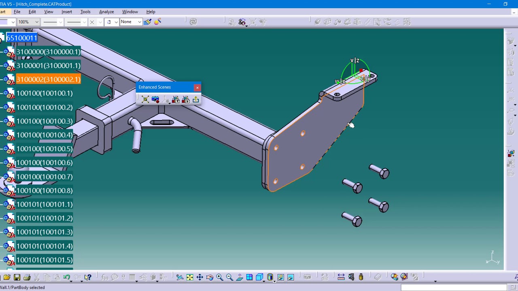Click the shading view mode icon

point(270,277)
